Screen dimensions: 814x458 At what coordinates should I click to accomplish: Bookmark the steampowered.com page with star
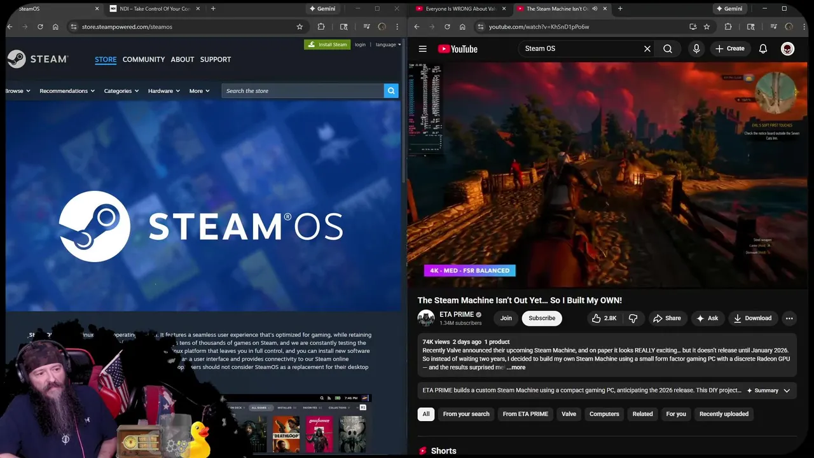point(300,27)
